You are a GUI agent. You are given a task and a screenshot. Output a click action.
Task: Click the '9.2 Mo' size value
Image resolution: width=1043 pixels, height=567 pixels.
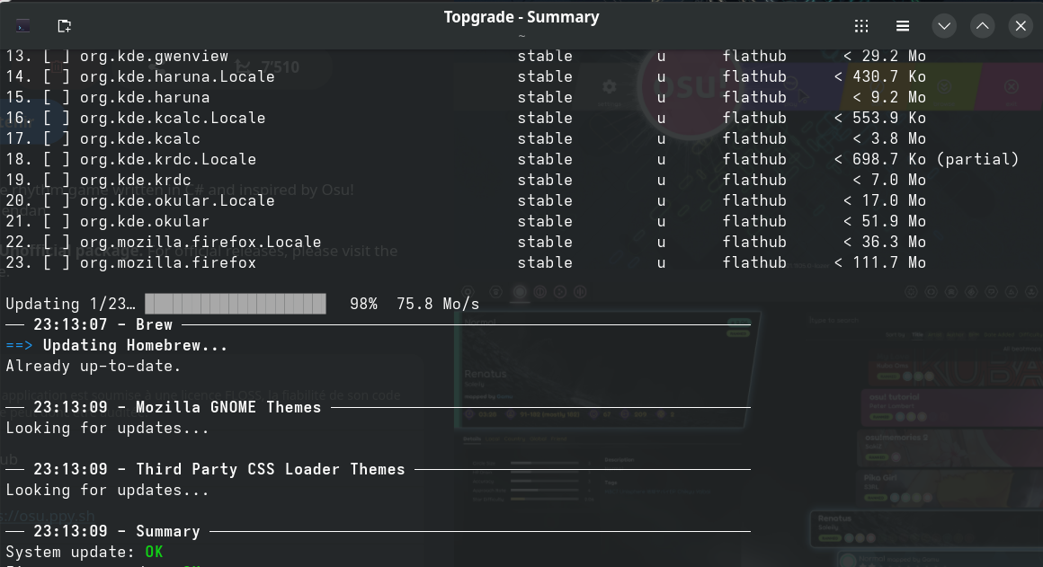(x=898, y=97)
